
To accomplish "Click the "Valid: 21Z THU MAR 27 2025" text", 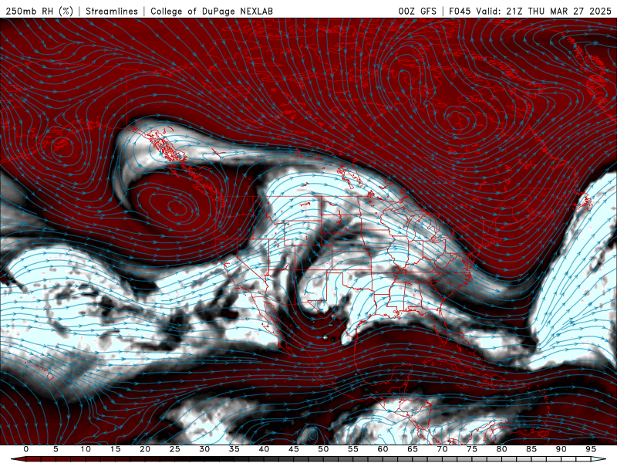I will click(x=544, y=11).
